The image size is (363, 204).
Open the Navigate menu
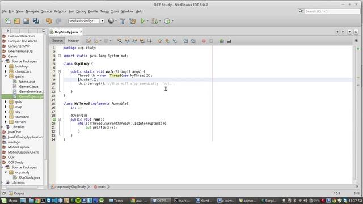click(x=32, y=11)
